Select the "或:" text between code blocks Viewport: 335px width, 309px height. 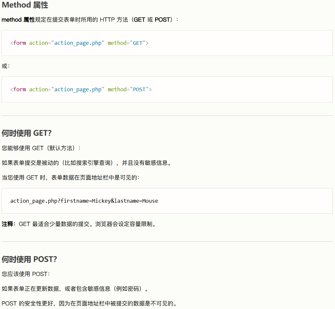(x=5, y=66)
